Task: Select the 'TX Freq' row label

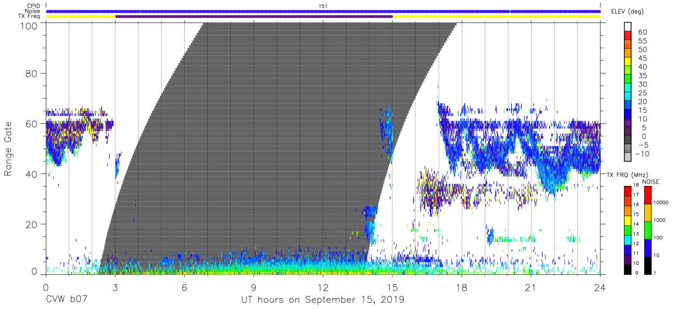Action: 30,16
